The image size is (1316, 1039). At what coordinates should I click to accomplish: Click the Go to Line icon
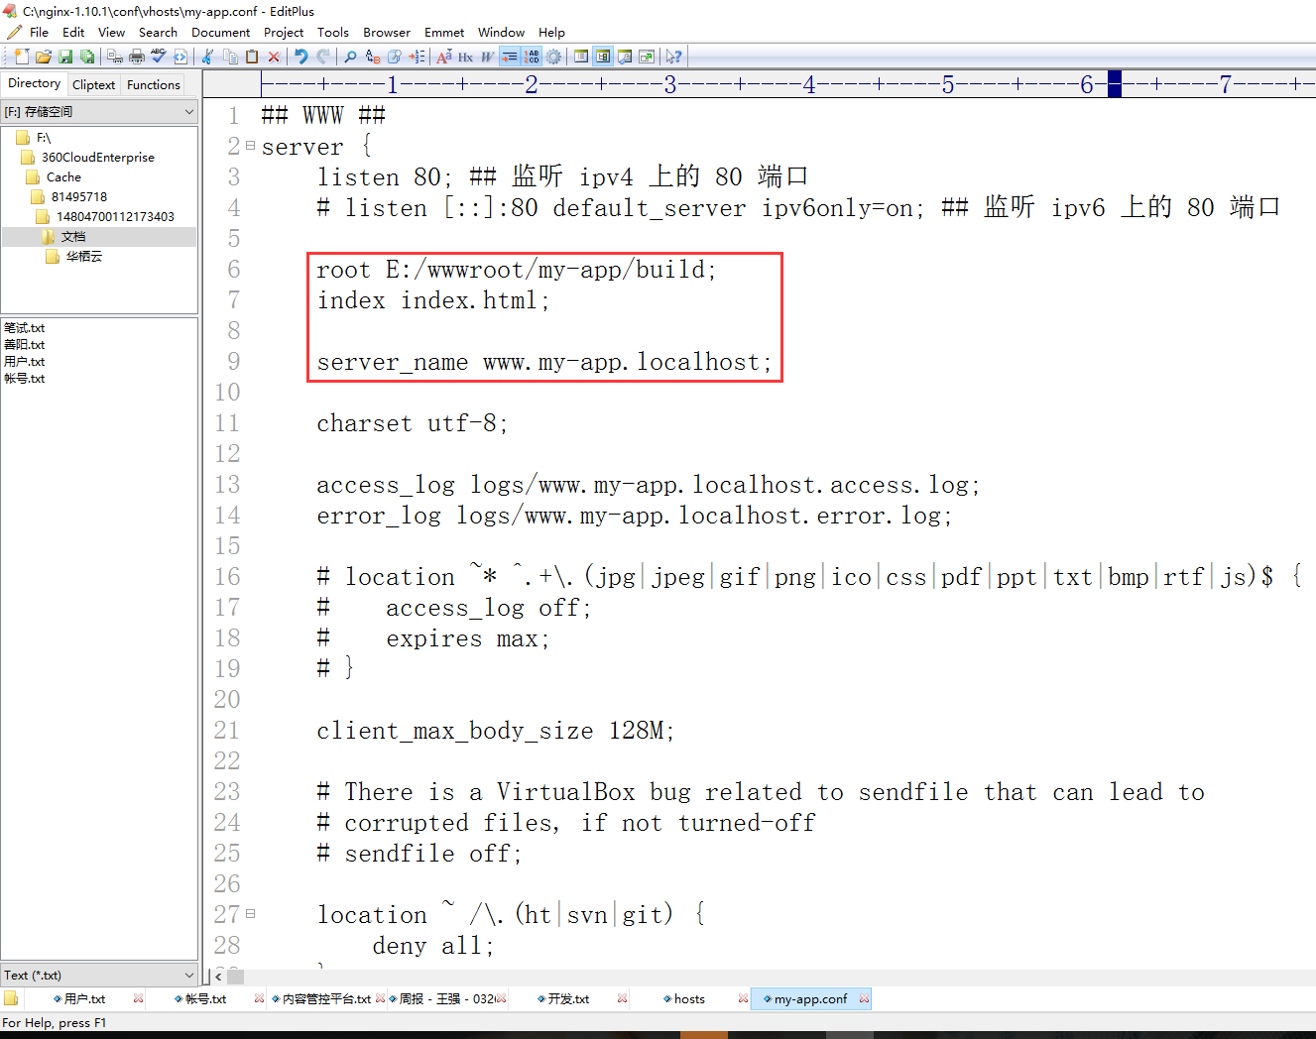pos(417,57)
